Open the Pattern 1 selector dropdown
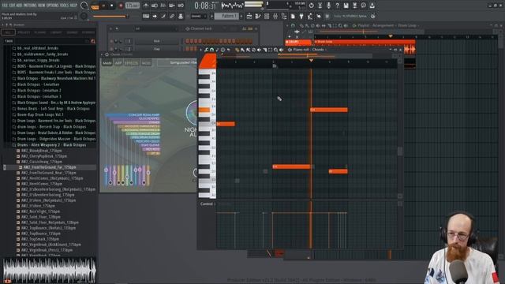The height and width of the screenshot is (284, 505). point(227,16)
